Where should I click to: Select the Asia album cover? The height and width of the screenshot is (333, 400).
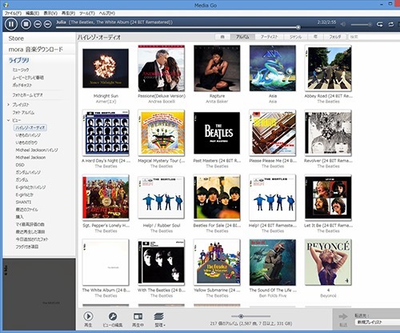point(273,68)
